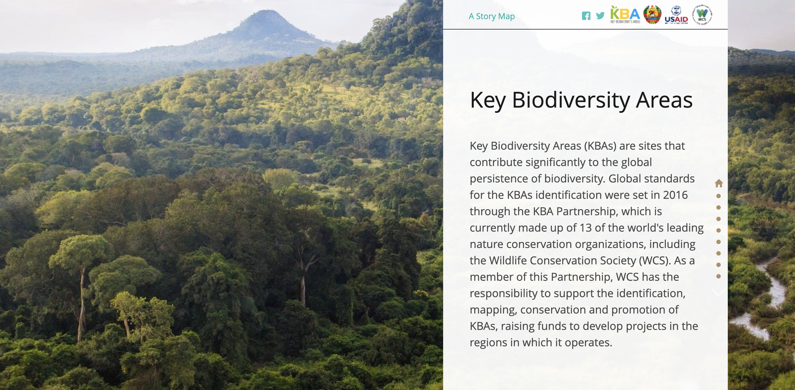The height and width of the screenshot is (390, 795).
Task: Click the Mozambique national emblem logo
Action: [652, 14]
